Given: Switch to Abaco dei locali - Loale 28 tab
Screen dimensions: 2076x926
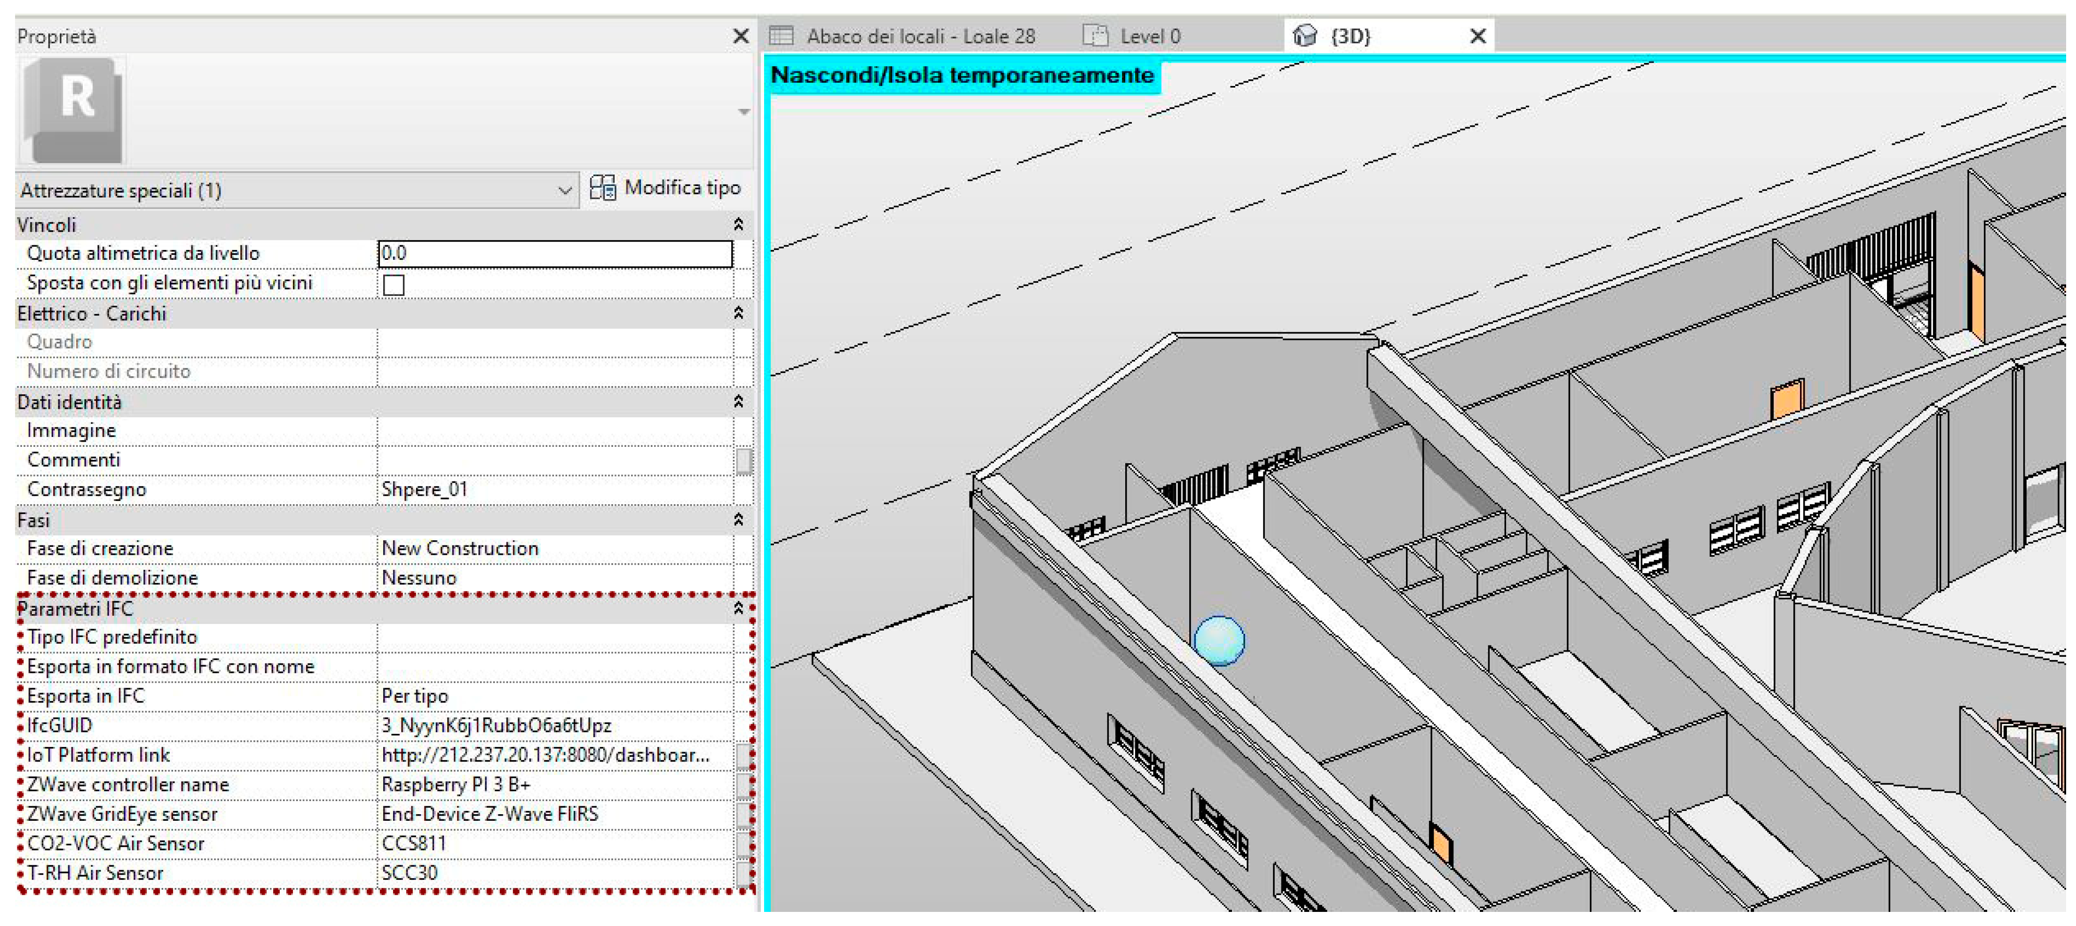Looking at the screenshot, I should tap(920, 36).
